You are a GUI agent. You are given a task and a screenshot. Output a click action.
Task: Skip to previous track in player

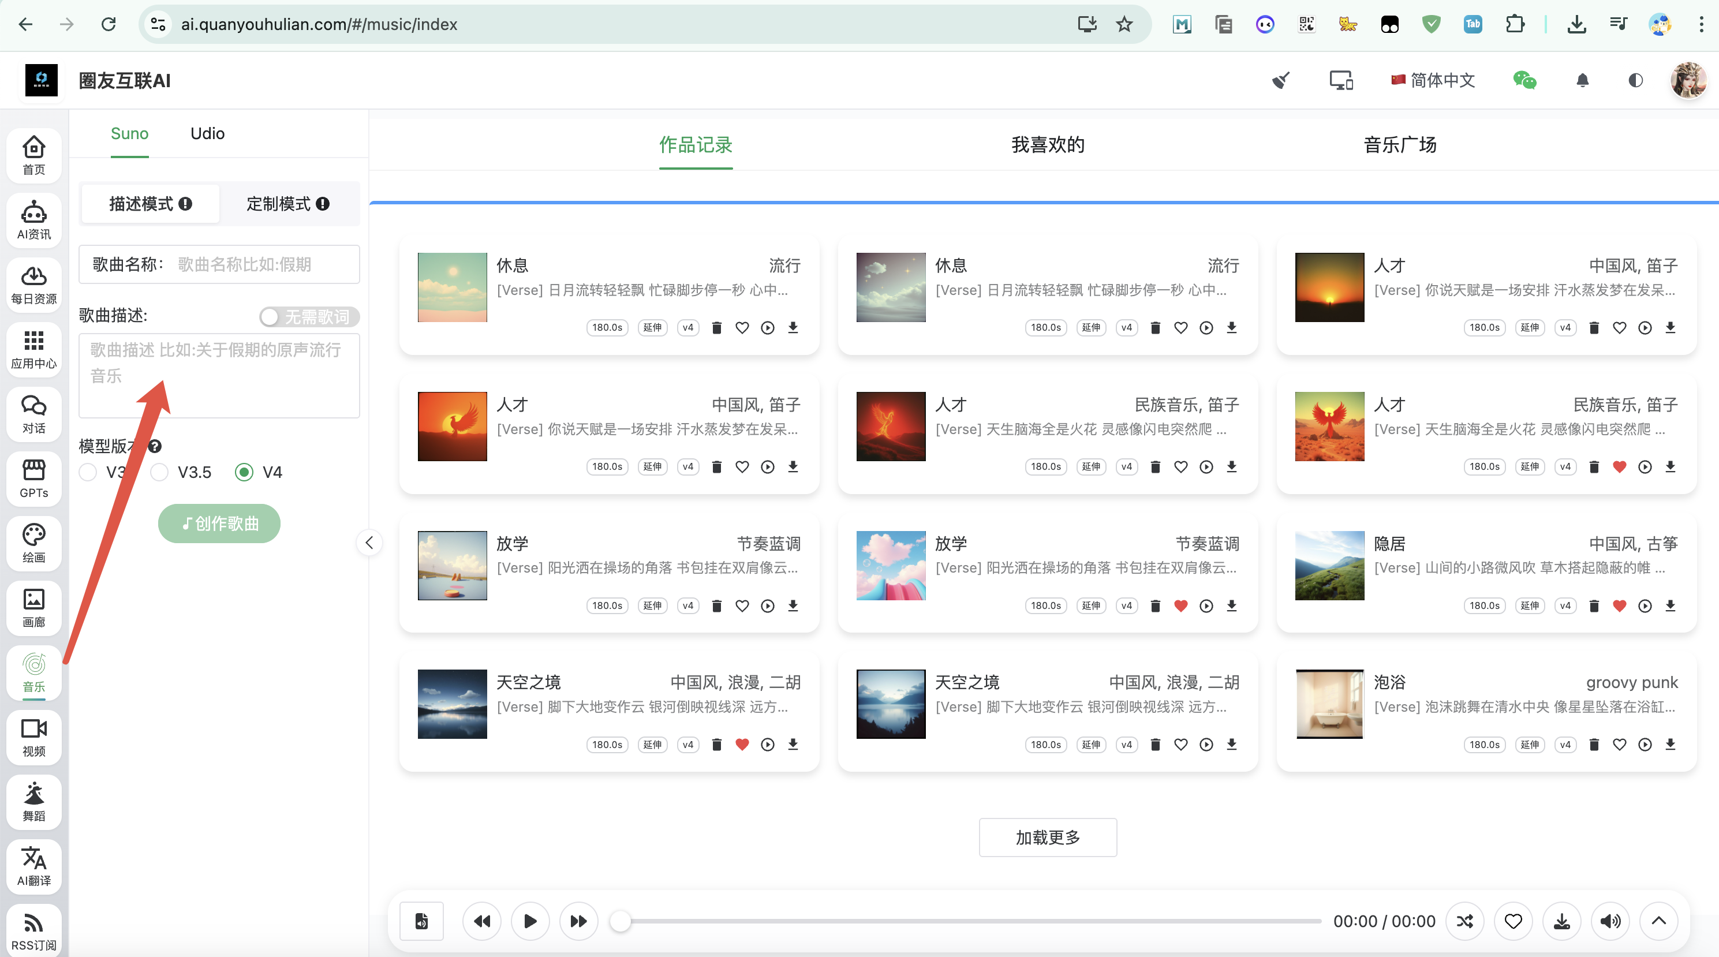tap(481, 921)
